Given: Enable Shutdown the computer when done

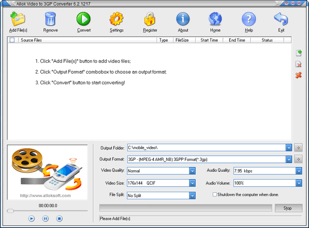Looking at the screenshot, I should click(x=215, y=194).
